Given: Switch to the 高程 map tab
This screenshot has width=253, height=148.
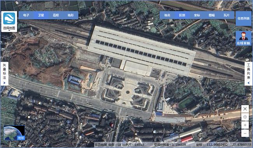Looking at the screenshot, I should (56, 15).
